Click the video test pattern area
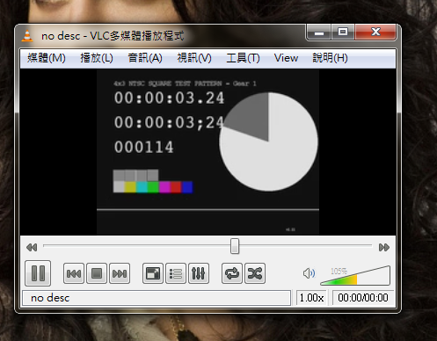 tap(208, 152)
